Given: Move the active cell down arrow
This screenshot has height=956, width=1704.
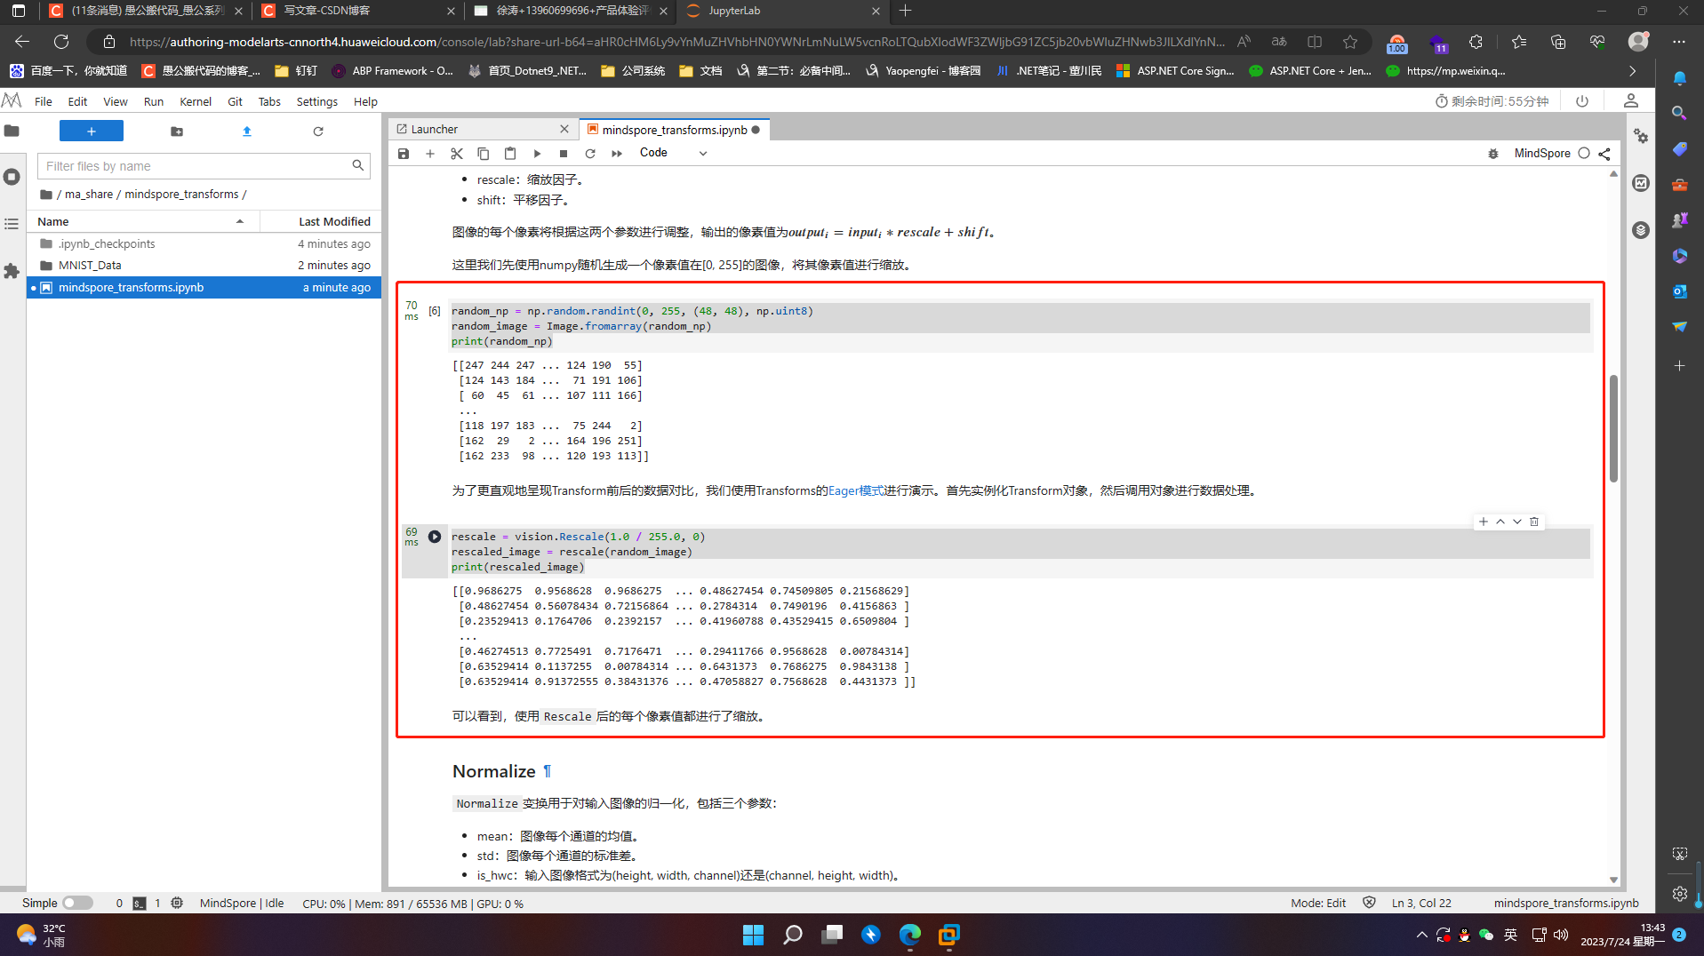Looking at the screenshot, I should (x=1517, y=522).
